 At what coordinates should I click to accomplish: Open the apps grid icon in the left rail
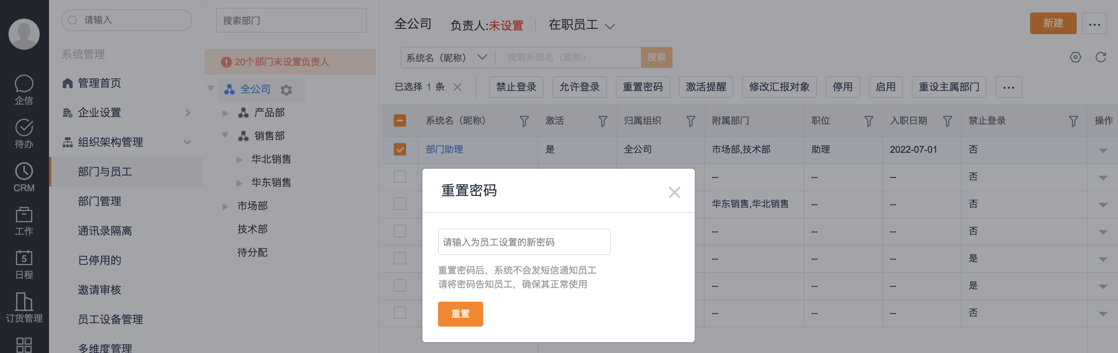pyautogui.click(x=24, y=345)
